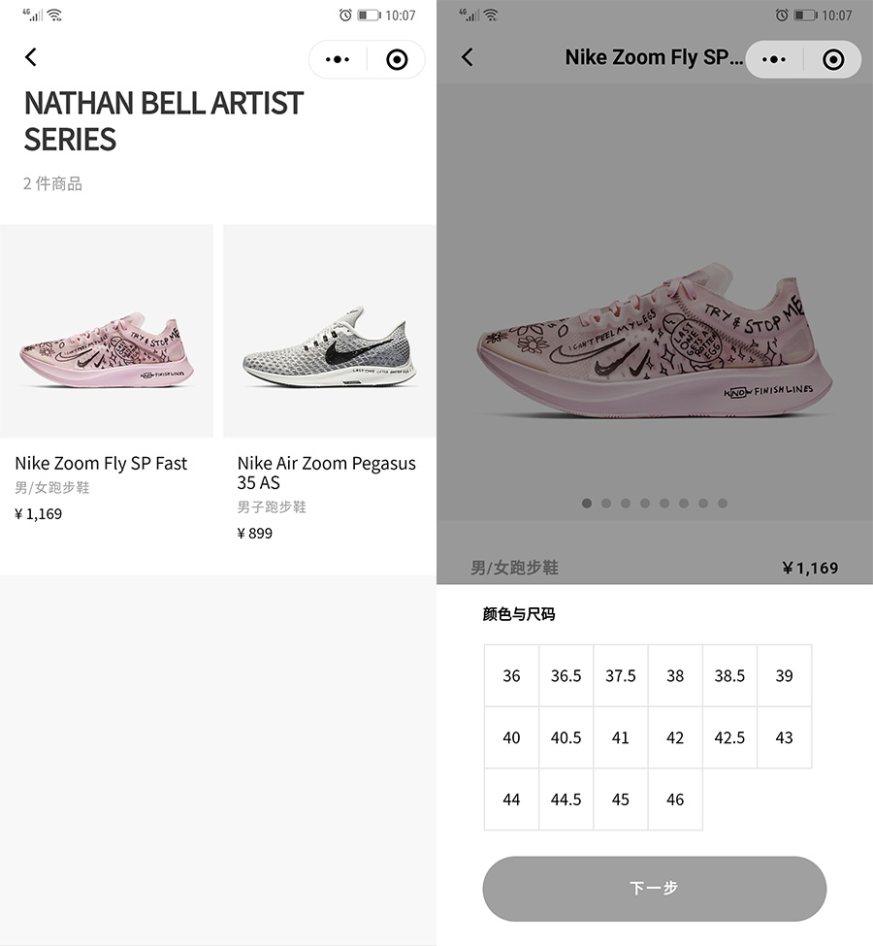The image size is (873, 946).
Task: Jump to last image carousel dot
Action: pos(723,504)
